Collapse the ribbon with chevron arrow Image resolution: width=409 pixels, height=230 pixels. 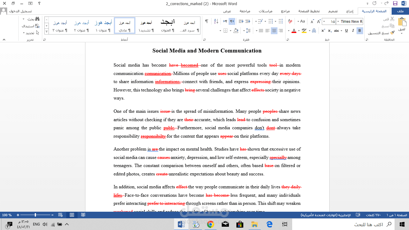click(4, 40)
